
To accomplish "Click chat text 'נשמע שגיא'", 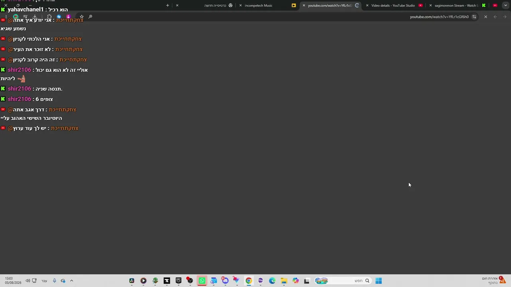I will tap(13, 29).
